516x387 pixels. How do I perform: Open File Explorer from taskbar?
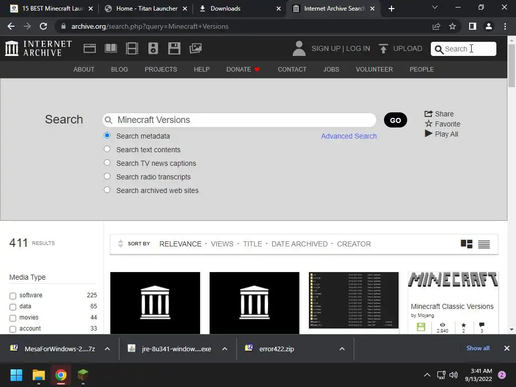click(38, 375)
